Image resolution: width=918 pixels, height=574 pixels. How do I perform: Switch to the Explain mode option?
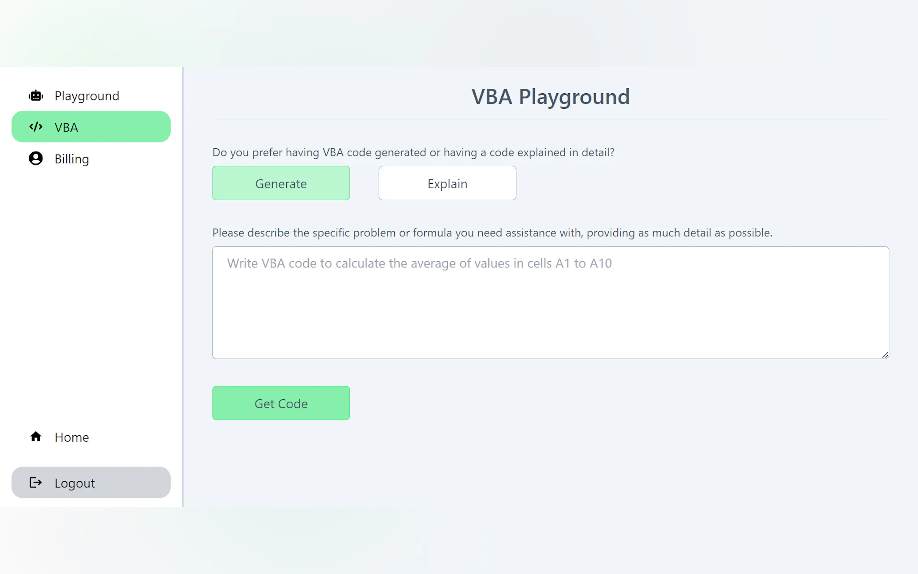(447, 183)
